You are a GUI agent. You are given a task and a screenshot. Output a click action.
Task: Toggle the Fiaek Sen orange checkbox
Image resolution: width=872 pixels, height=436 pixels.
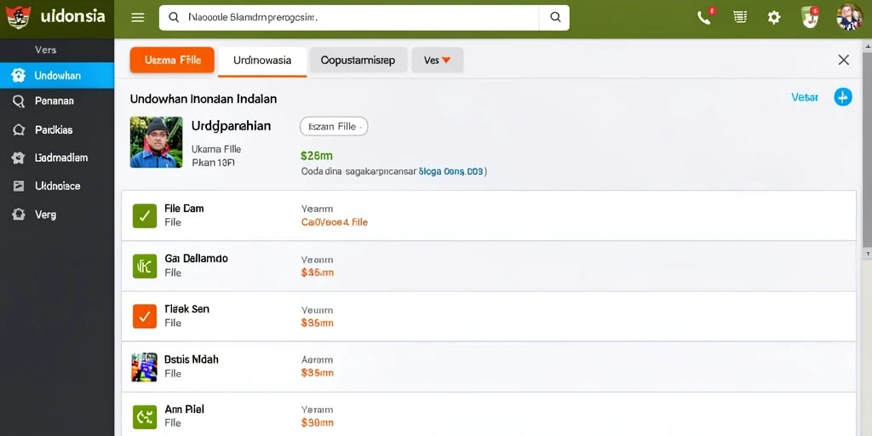pos(145,316)
